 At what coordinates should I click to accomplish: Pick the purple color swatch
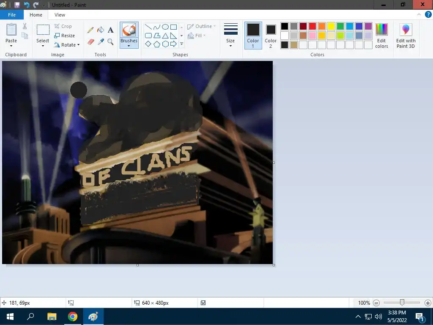(x=368, y=26)
